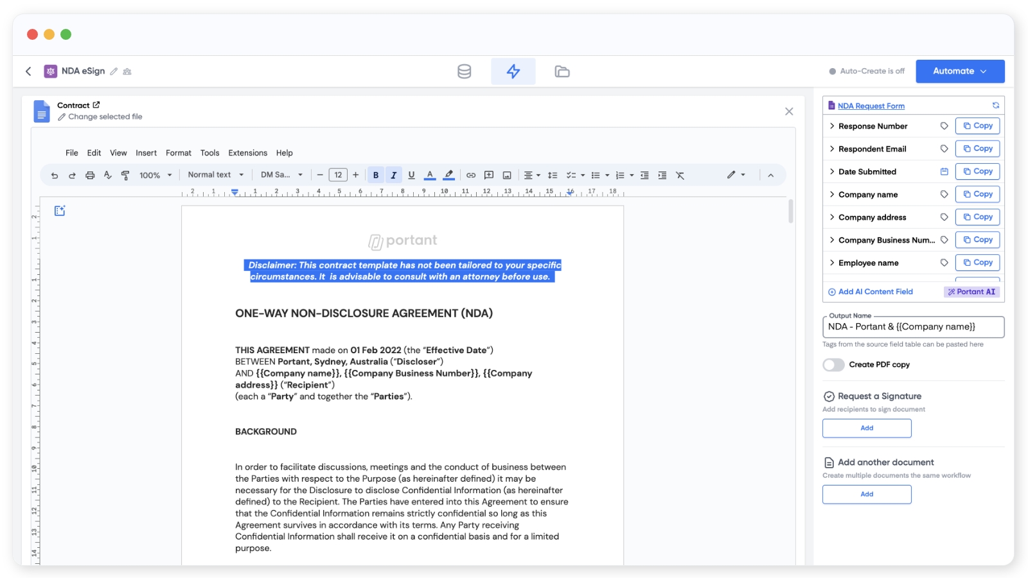This screenshot has width=1028, height=578.
Task: Click the Automate button
Action: point(959,71)
